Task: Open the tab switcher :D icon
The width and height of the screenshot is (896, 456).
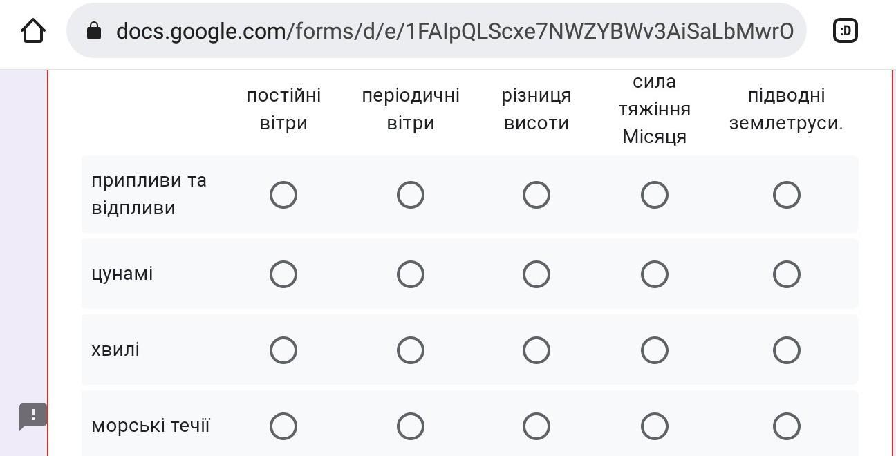Action: (x=845, y=30)
